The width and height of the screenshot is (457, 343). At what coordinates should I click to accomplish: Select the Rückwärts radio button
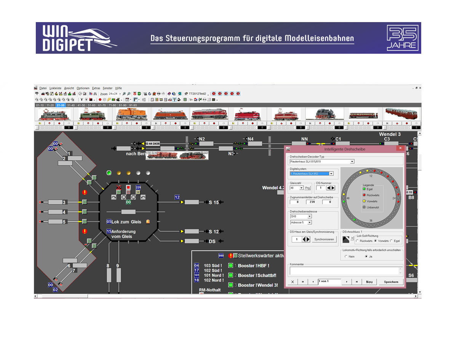(x=357, y=241)
